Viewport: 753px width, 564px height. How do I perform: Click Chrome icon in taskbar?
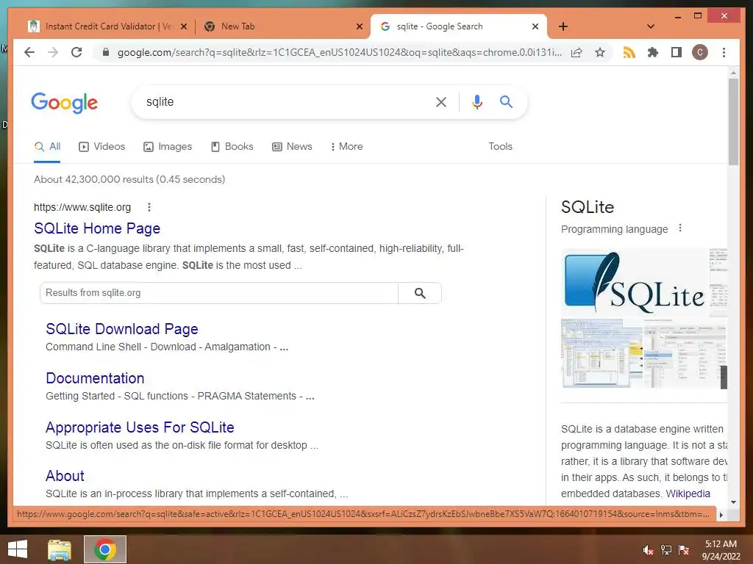105,549
